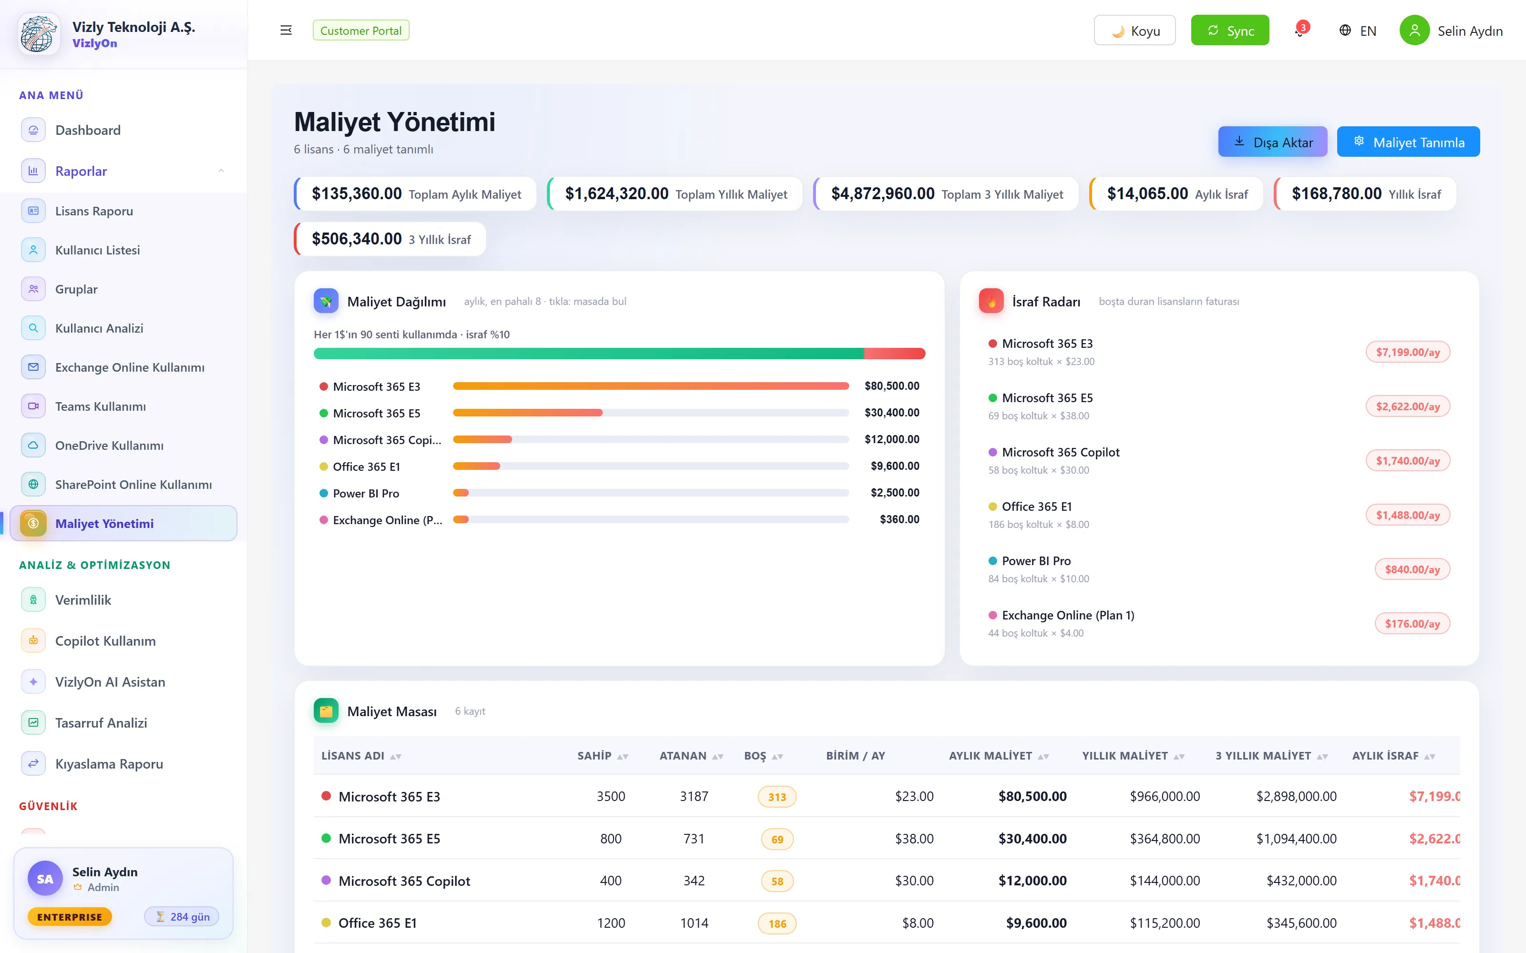1526x953 pixels.
Task: Click the $135,360.00 Toplam Aylık Maliyet card
Action: [x=415, y=193]
